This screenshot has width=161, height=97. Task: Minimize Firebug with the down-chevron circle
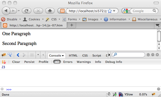(148, 55)
